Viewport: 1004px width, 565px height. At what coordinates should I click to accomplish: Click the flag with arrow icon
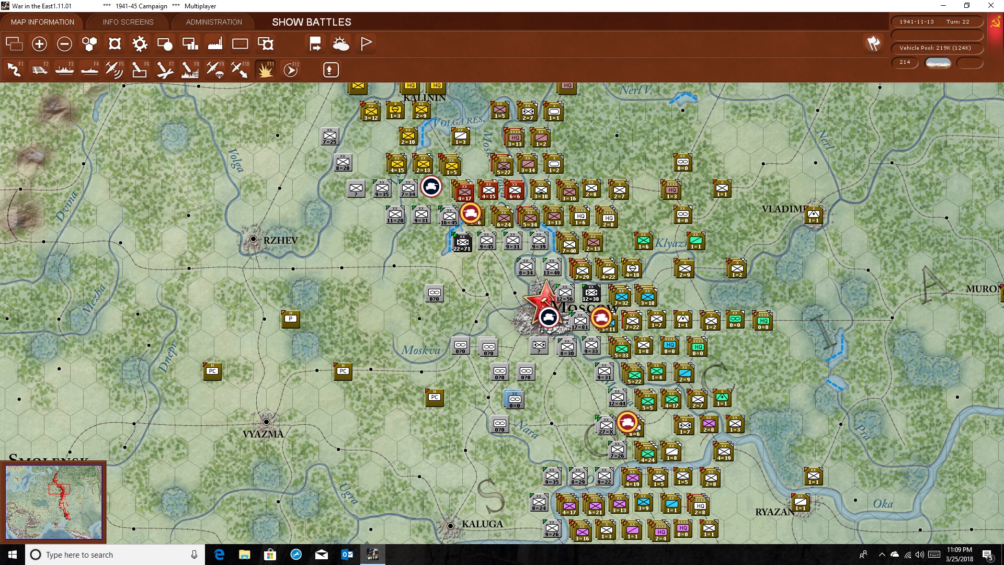(x=315, y=44)
